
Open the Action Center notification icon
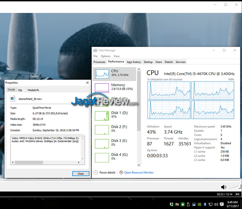click(x=222, y=204)
